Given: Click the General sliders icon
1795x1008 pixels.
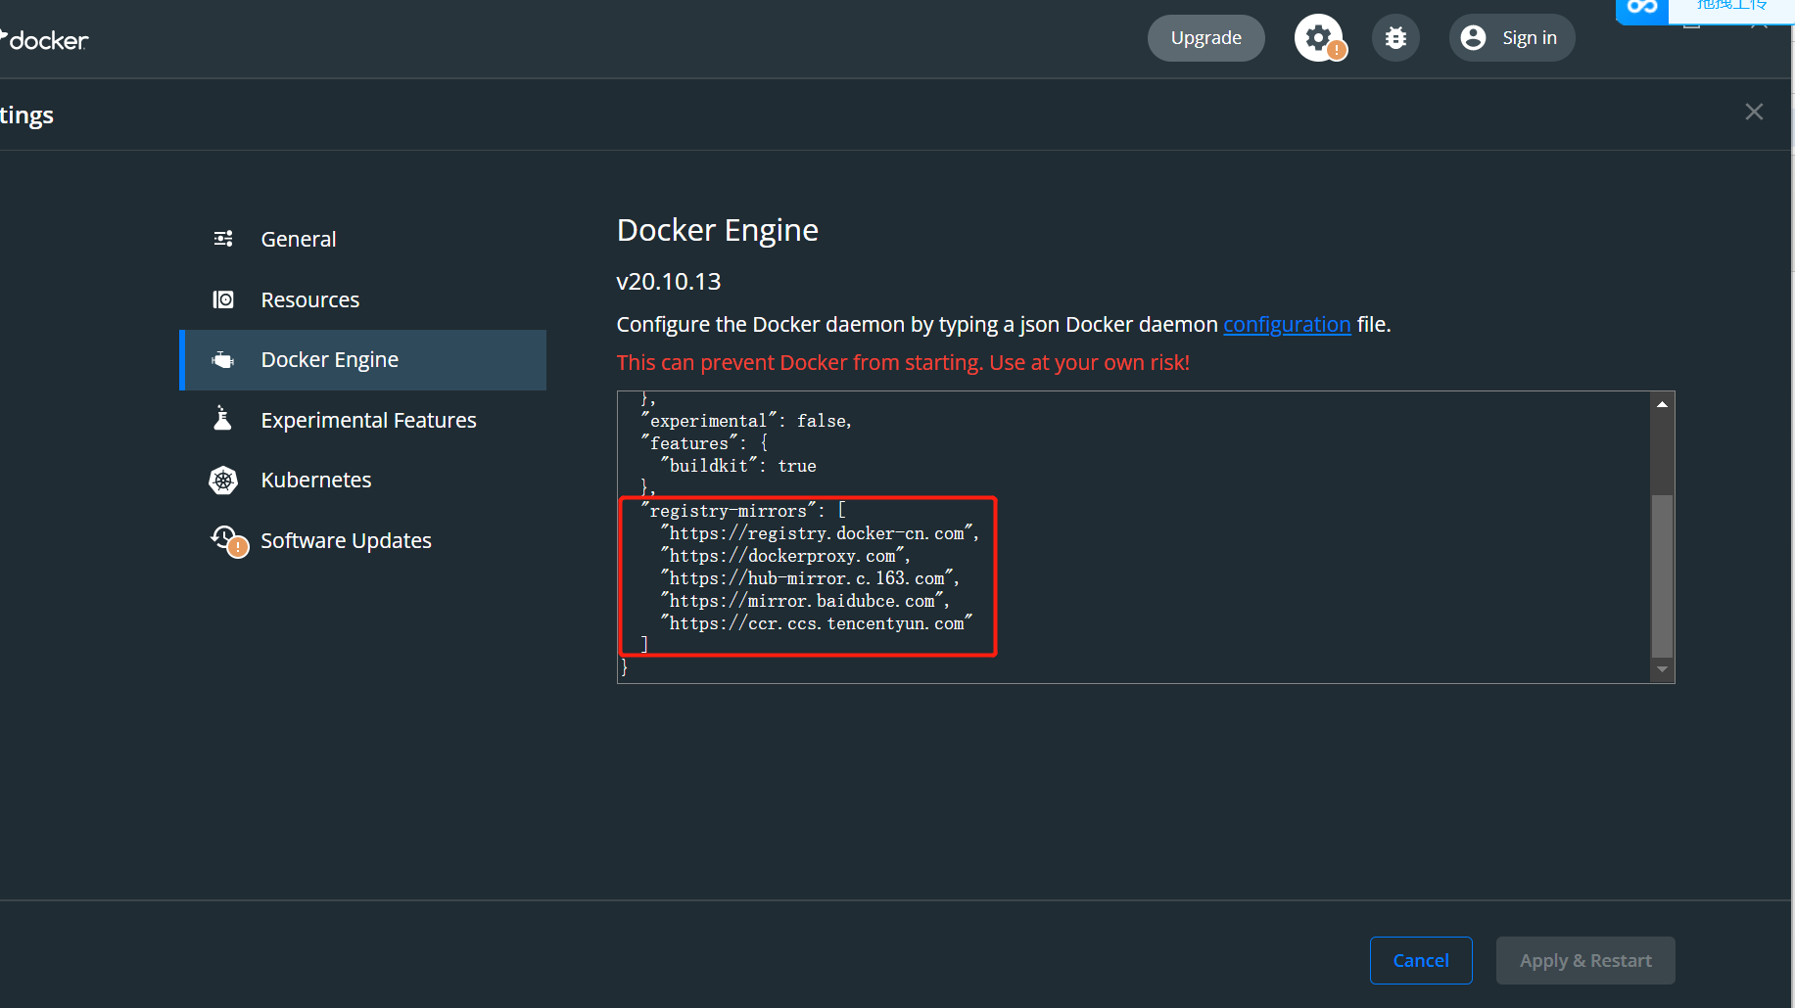Looking at the screenshot, I should pos(223,239).
